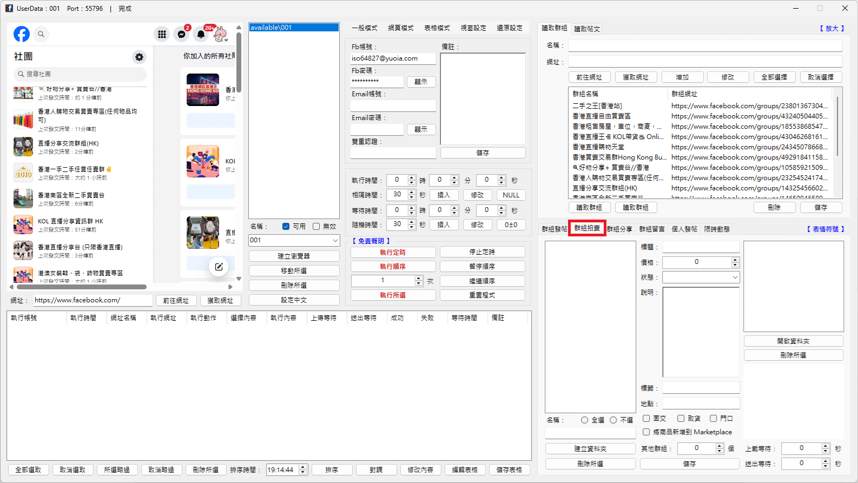The width and height of the screenshot is (858, 483).
Task: Click the 全部選擇 button
Action: tap(774, 77)
